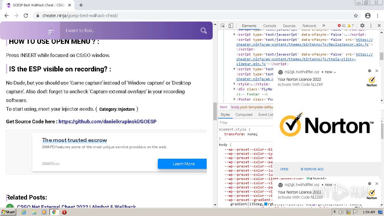Select the Event Listeners sub-tab
The width and height of the screenshot is (384, 216).
pyautogui.click(x=266, y=115)
